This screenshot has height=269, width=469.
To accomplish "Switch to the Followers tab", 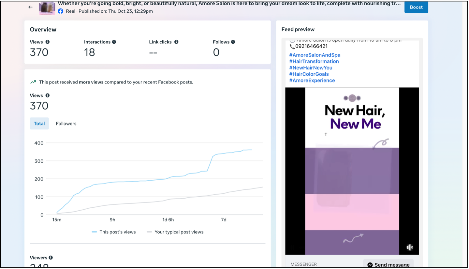I will [66, 124].
